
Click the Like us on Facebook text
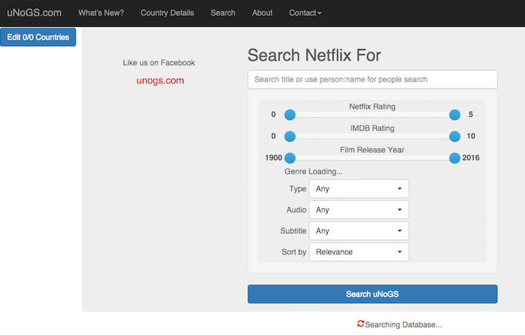(159, 63)
